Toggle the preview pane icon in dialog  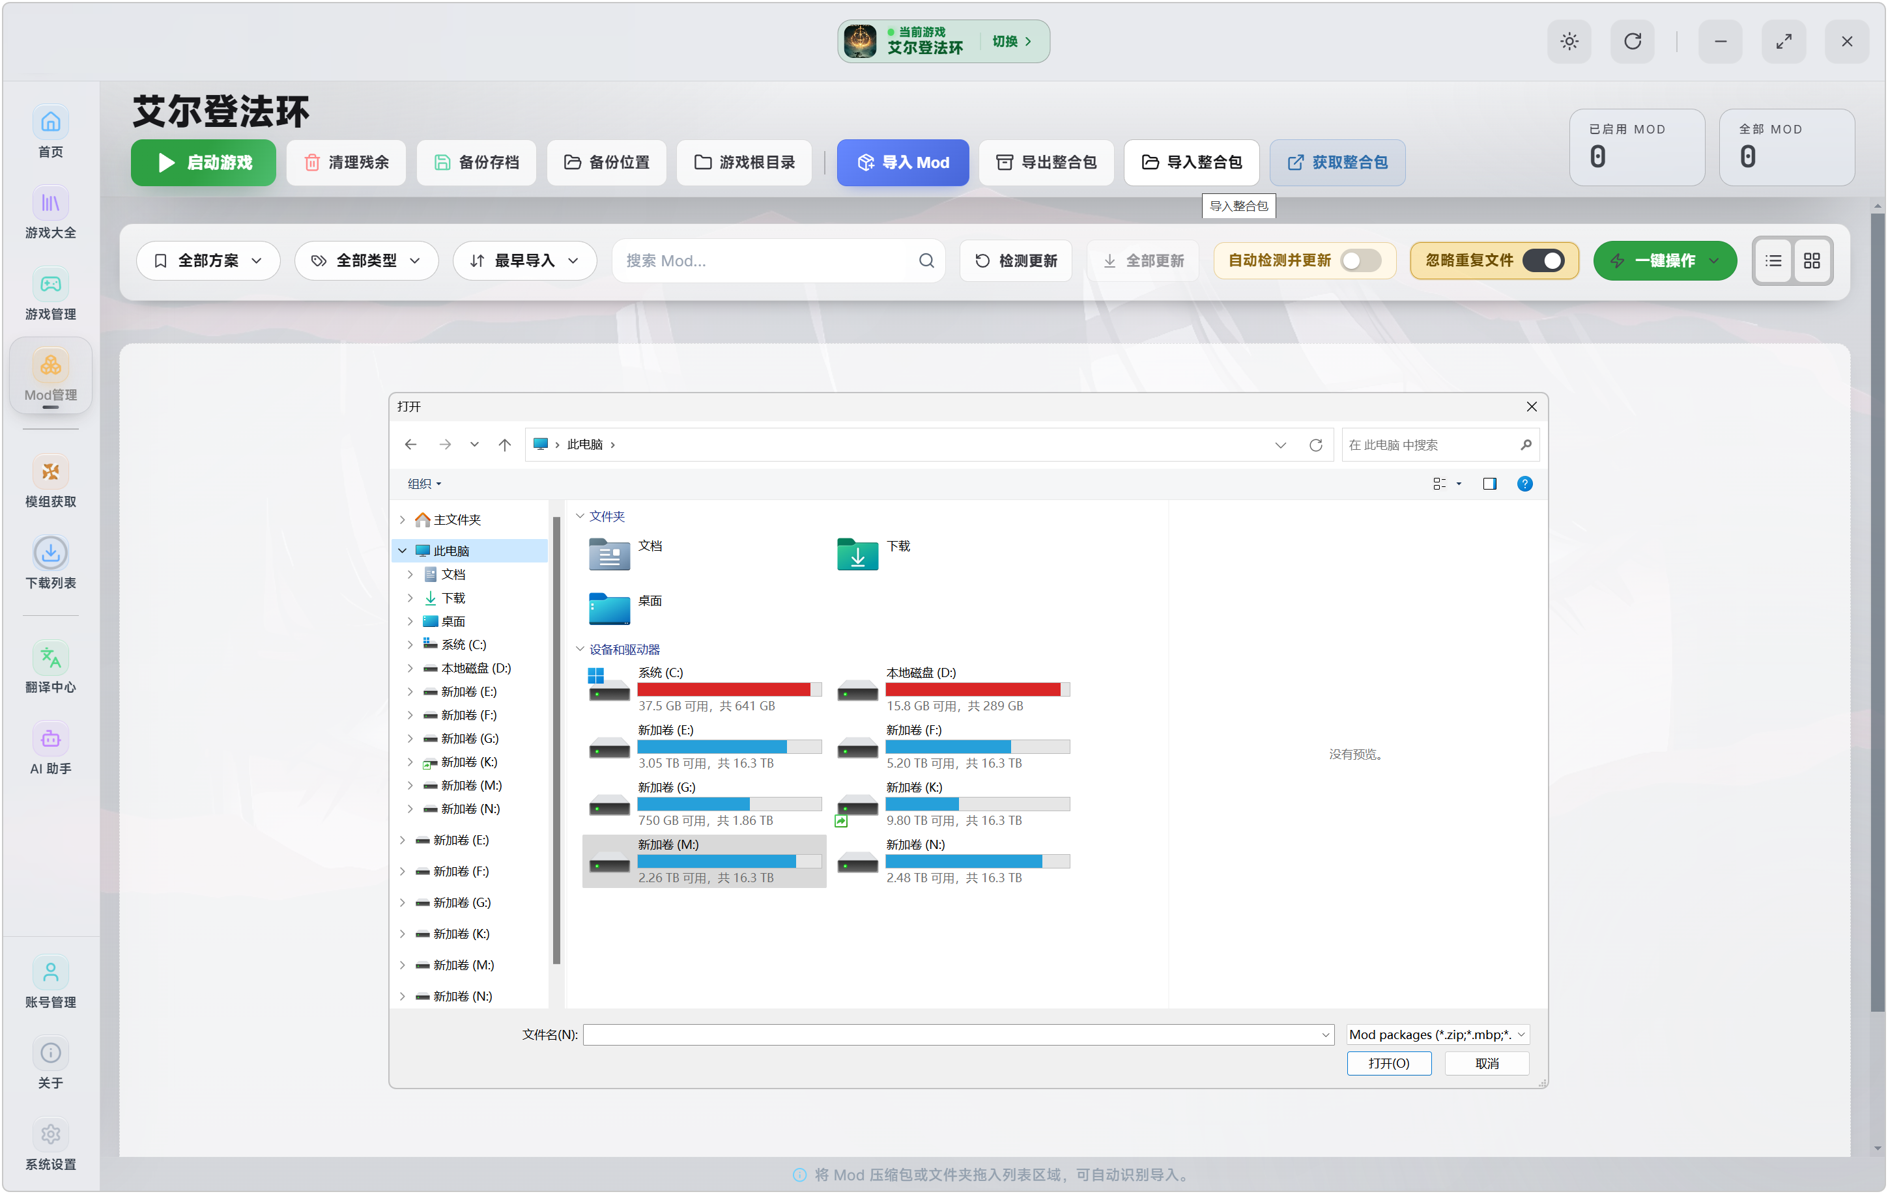pyautogui.click(x=1490, y=484)
